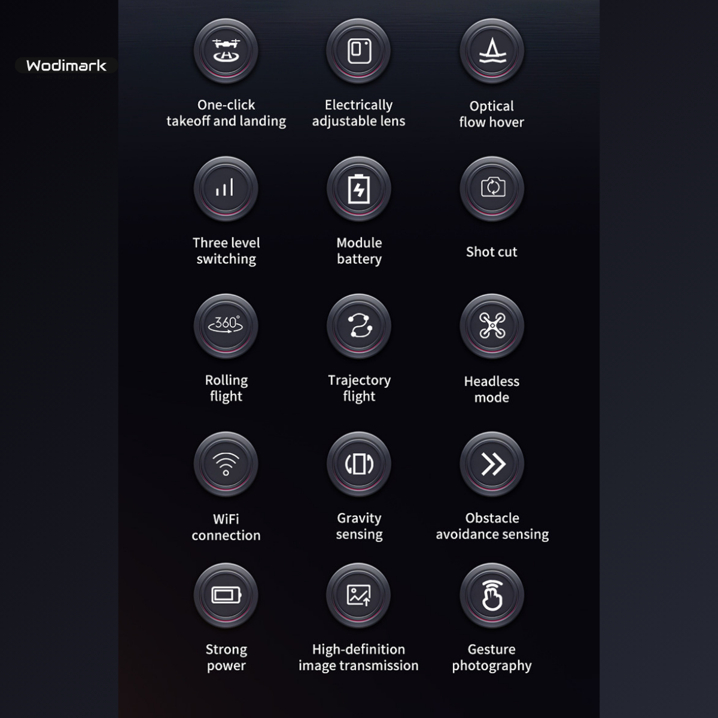Click the Obstacle avoidance sensing arrows icon

tap(492, 464)
